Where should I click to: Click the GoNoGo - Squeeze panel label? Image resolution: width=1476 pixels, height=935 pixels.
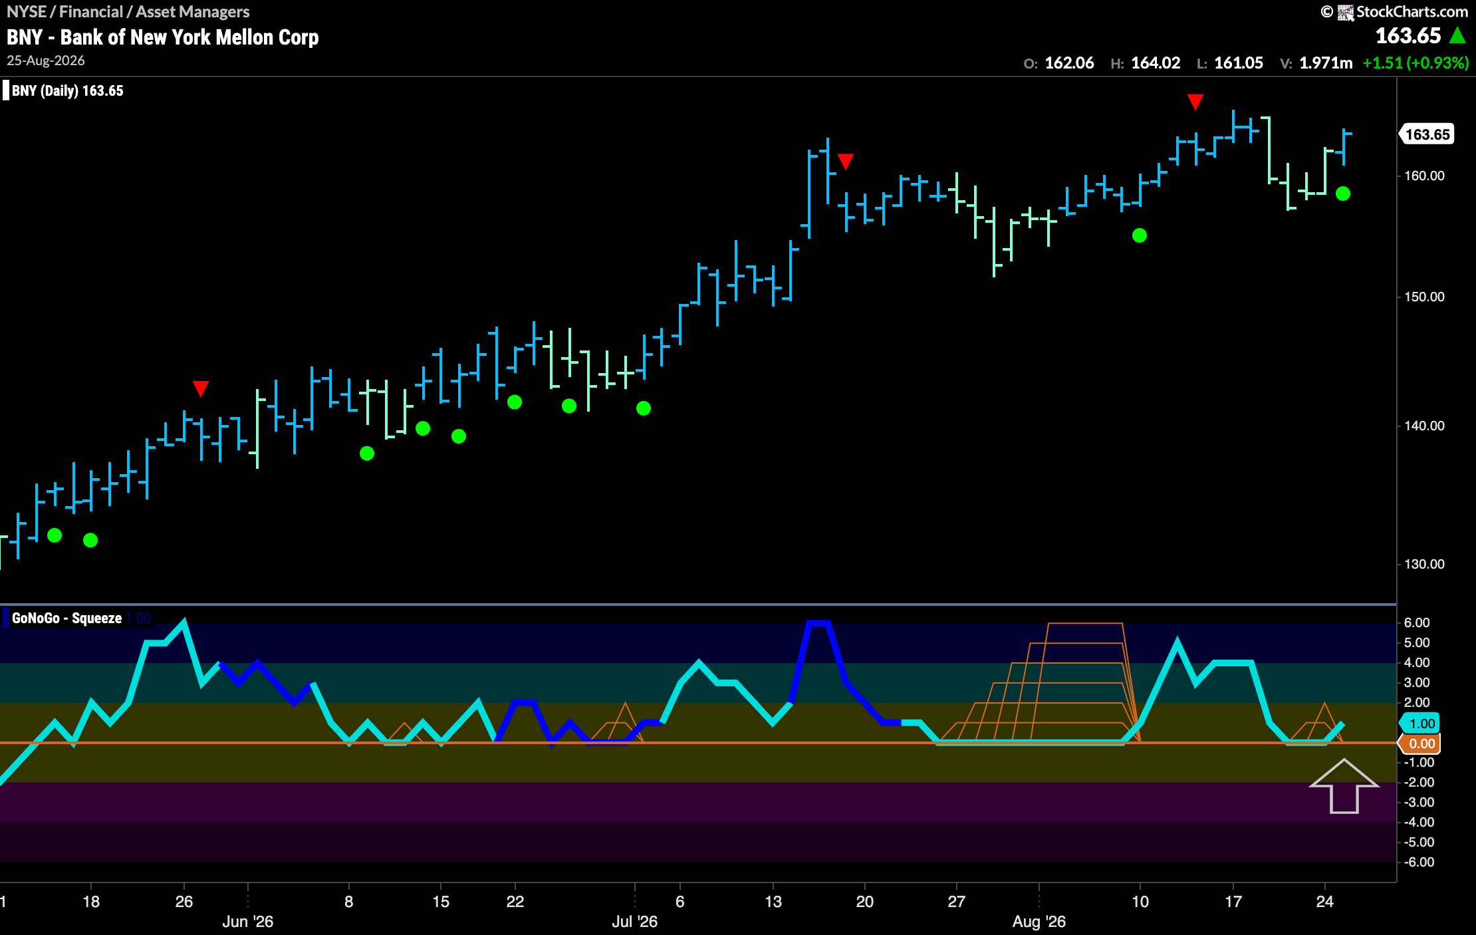coord(66,618)
